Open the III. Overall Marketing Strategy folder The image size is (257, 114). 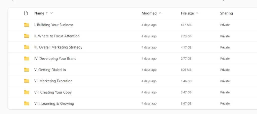58,47
